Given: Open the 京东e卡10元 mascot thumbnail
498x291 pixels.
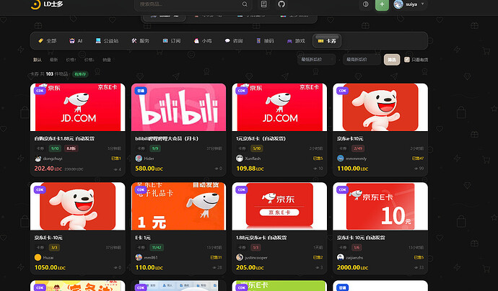Looking at the screenshot, I should click(380, 107).
